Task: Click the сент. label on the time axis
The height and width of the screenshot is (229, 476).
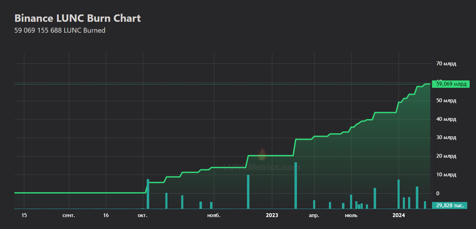Action: pos(69,215)
